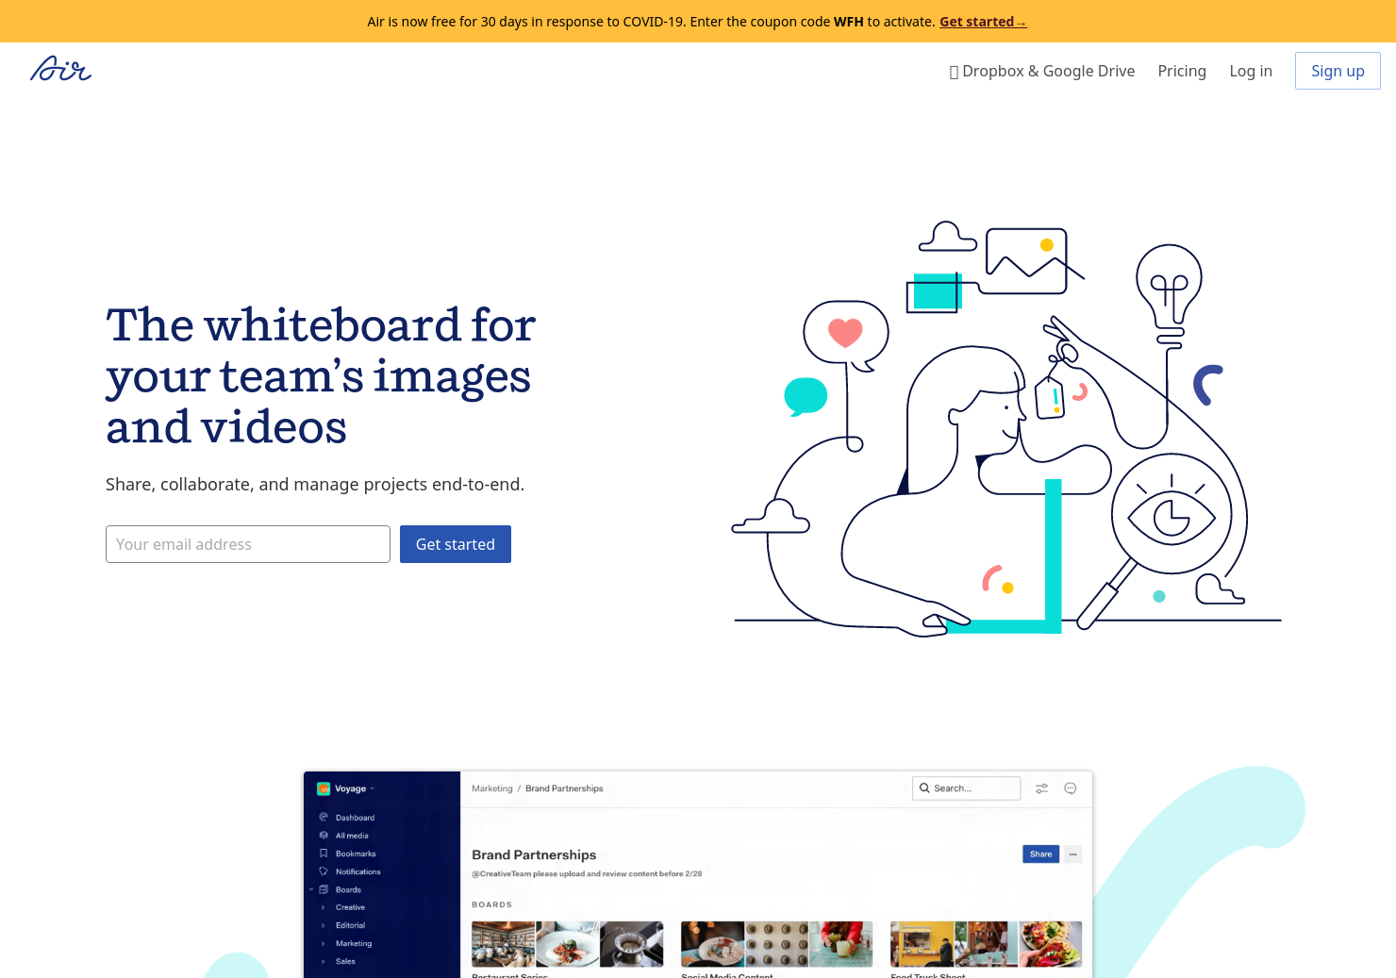Click the Brand Partnerships heading
This screenshot has width=1396, height=978.
point(534,854)
